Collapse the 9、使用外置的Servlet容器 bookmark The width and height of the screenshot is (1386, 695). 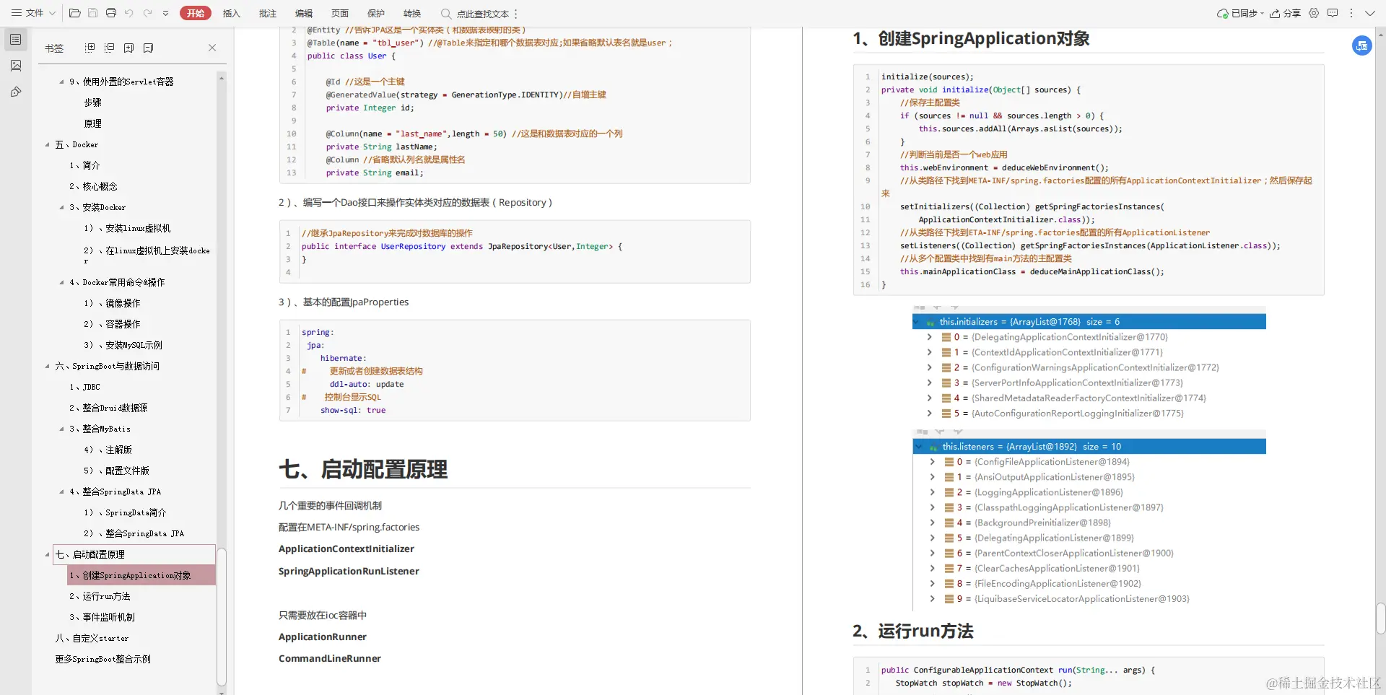pos(61,82)
